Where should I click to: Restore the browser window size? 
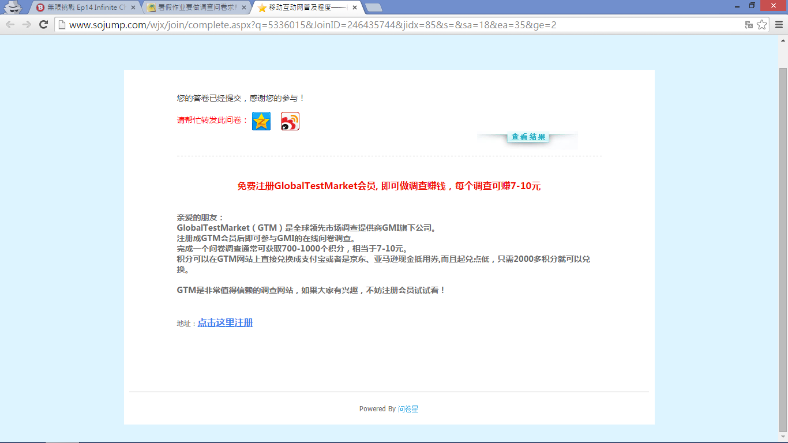752,6
